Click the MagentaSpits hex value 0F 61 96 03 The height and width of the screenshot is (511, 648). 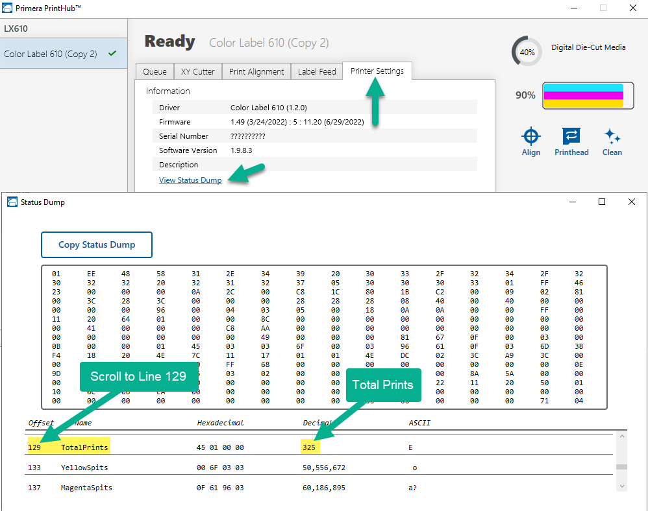pos(220,488)
